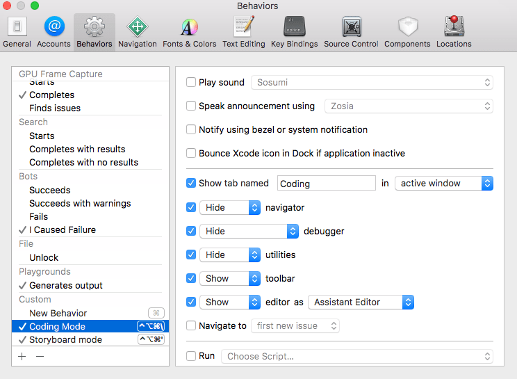The height and width of the screenshot is (379, 517).
Task: Click the tab name text field
Action: pyautogui.click(x=327, y=184)
